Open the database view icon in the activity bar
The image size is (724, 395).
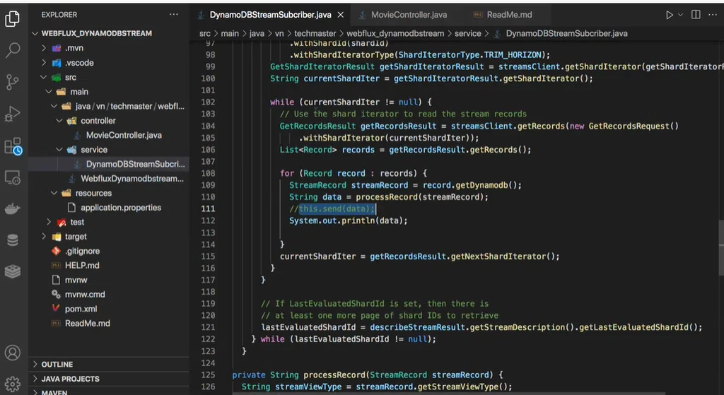click(13, 240)
